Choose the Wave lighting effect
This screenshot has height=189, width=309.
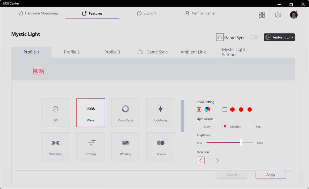(x=91, y=113)
